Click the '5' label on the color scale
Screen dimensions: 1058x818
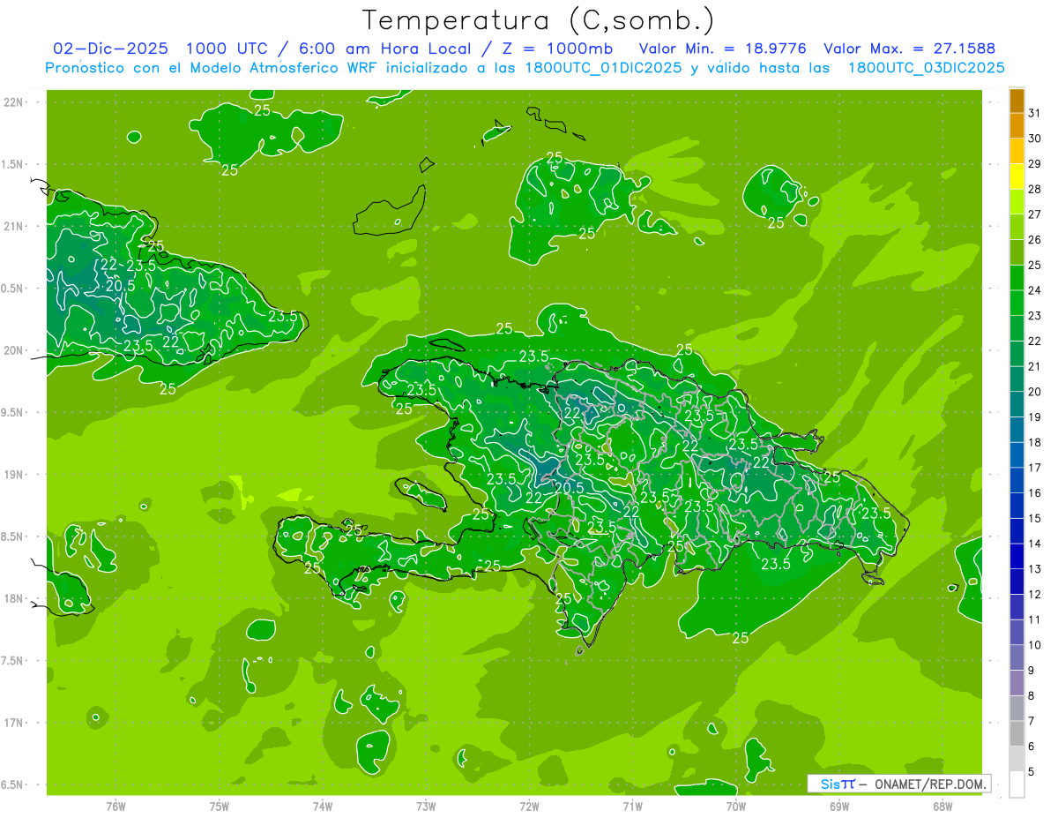coord(1032,772)
